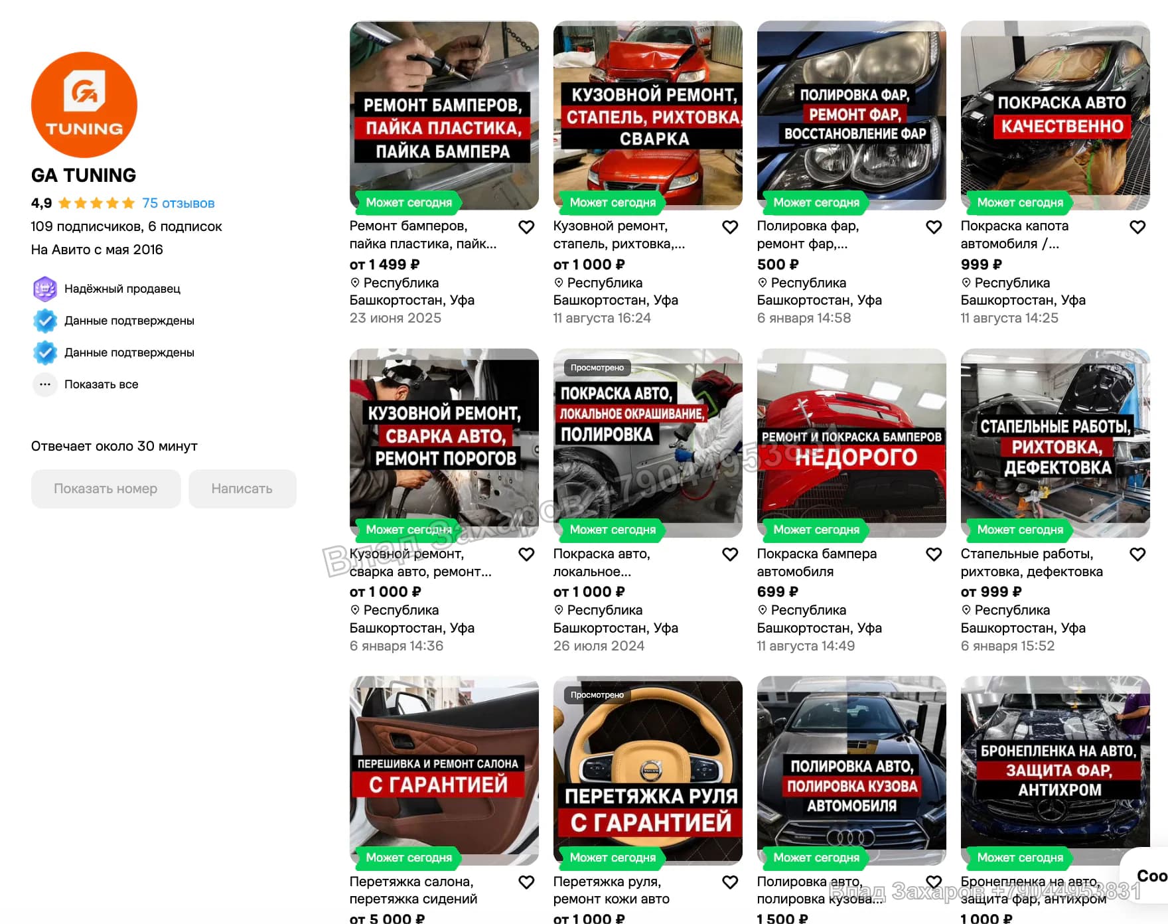Favorite the 'Кузовной ремонт, стапель' listing heart
This screenshot has height=924, width=1168.
pos(730,227)
